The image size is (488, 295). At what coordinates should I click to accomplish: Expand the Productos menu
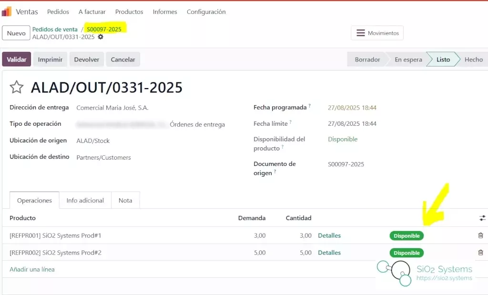click(x=129, y=11)
